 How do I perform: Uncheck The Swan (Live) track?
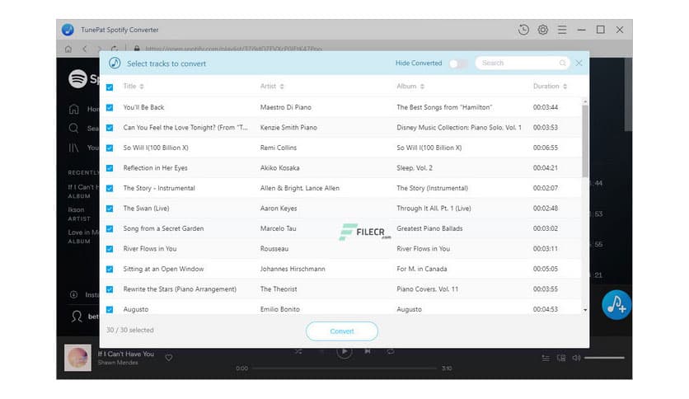(x=110, y=209)
